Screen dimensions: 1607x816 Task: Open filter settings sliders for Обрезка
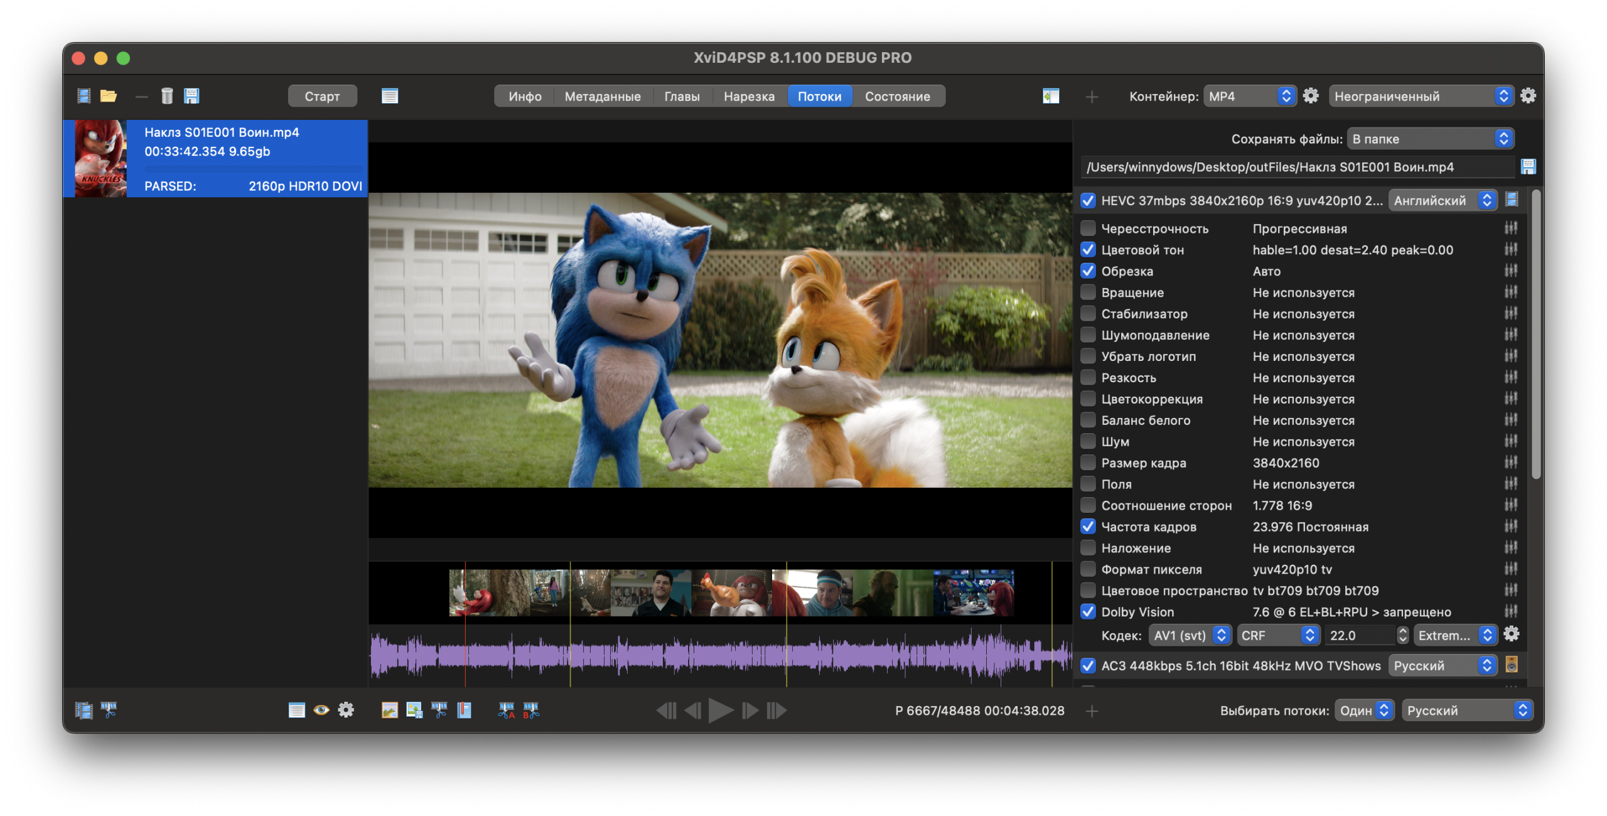coord(1511,271)
